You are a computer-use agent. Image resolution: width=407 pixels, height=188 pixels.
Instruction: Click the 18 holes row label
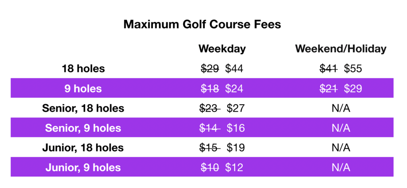[83, 68]
